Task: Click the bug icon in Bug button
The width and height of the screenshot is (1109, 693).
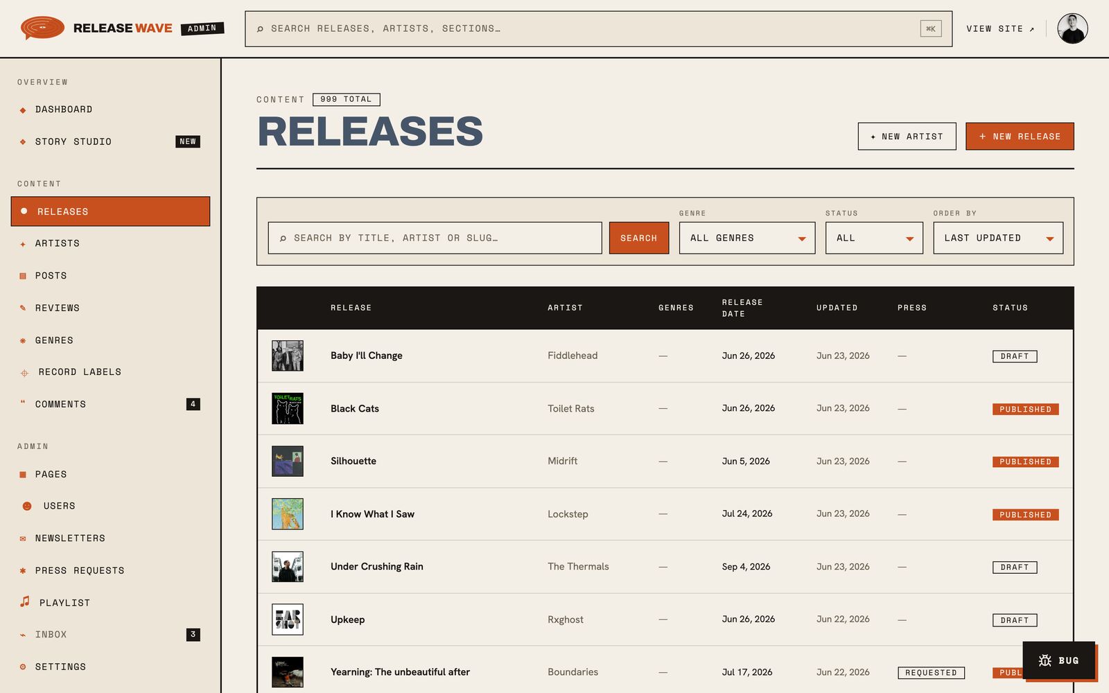Action: (1045, 660)
